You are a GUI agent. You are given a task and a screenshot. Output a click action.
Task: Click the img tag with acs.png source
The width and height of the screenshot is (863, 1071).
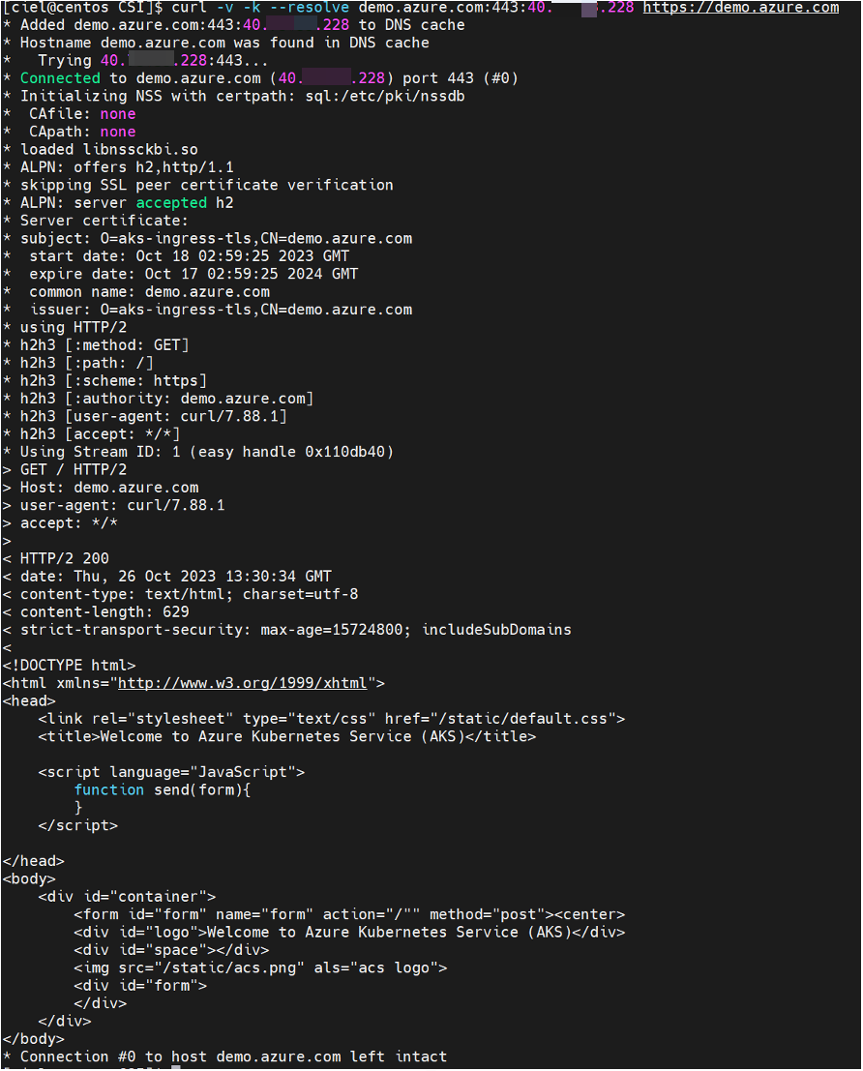[259, 967]
